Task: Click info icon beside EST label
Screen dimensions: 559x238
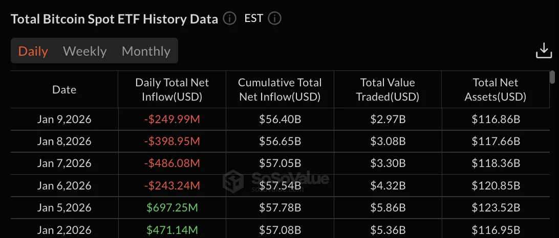Action: [275, 19]
